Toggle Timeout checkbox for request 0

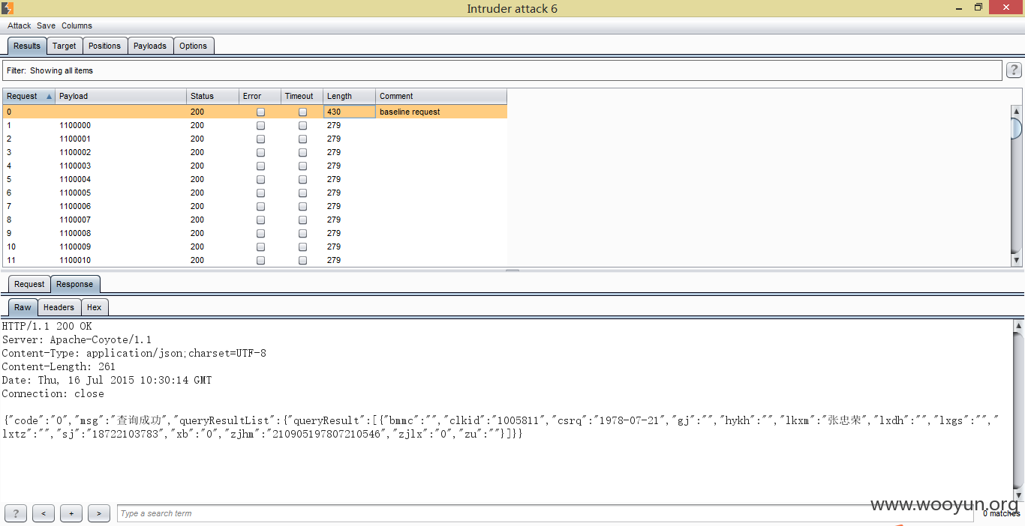click(x=302, y=112)
